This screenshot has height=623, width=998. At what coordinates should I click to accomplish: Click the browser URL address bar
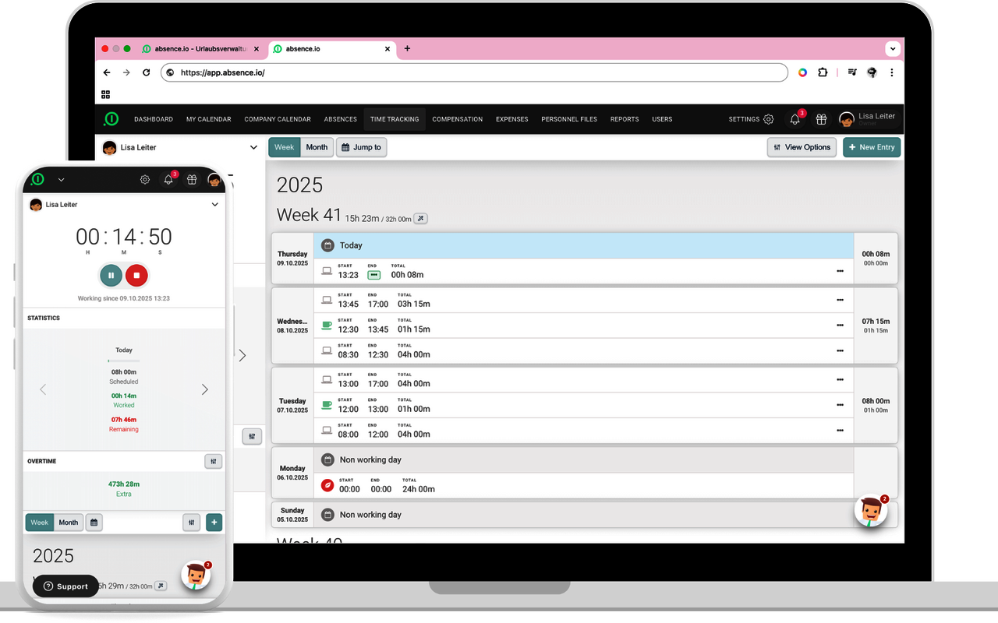pos(476,72)
